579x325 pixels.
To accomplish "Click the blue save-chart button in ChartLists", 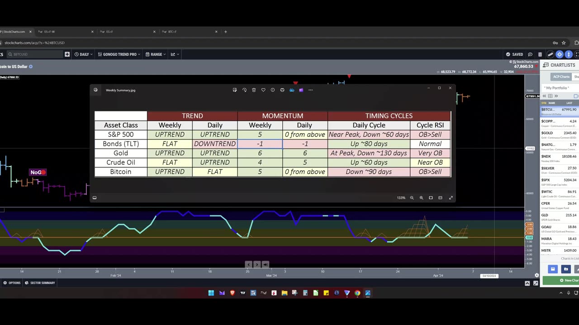I will coord(552,269).
